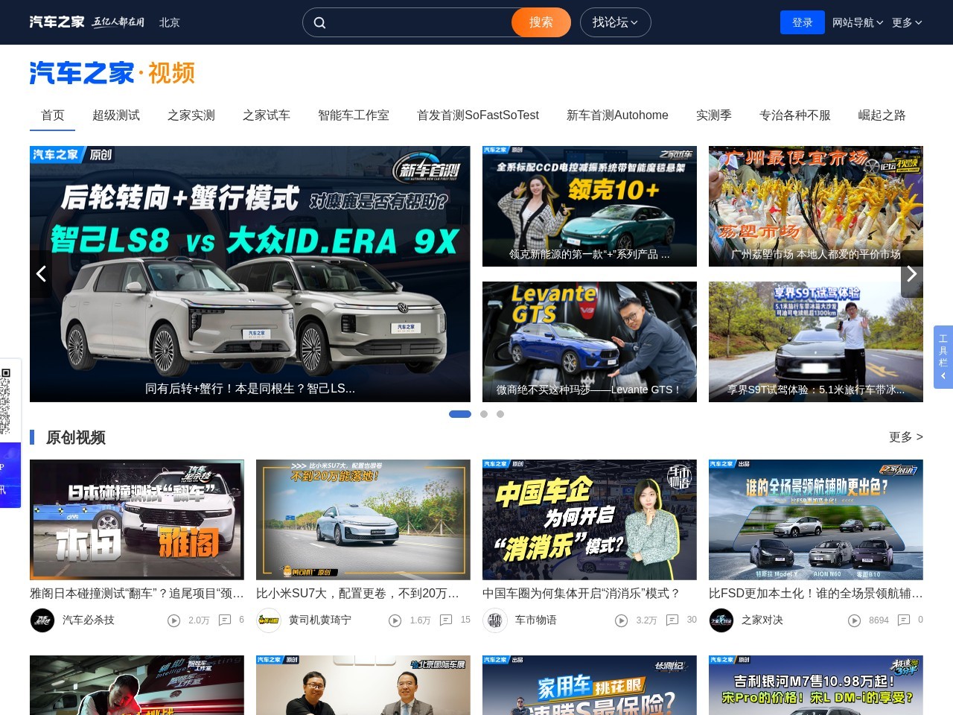Click play count icon beside 1.6万
953x715 pixels.
coord(395,620)
